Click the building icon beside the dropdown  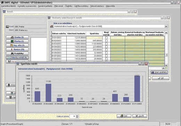(x=51, y=26)
